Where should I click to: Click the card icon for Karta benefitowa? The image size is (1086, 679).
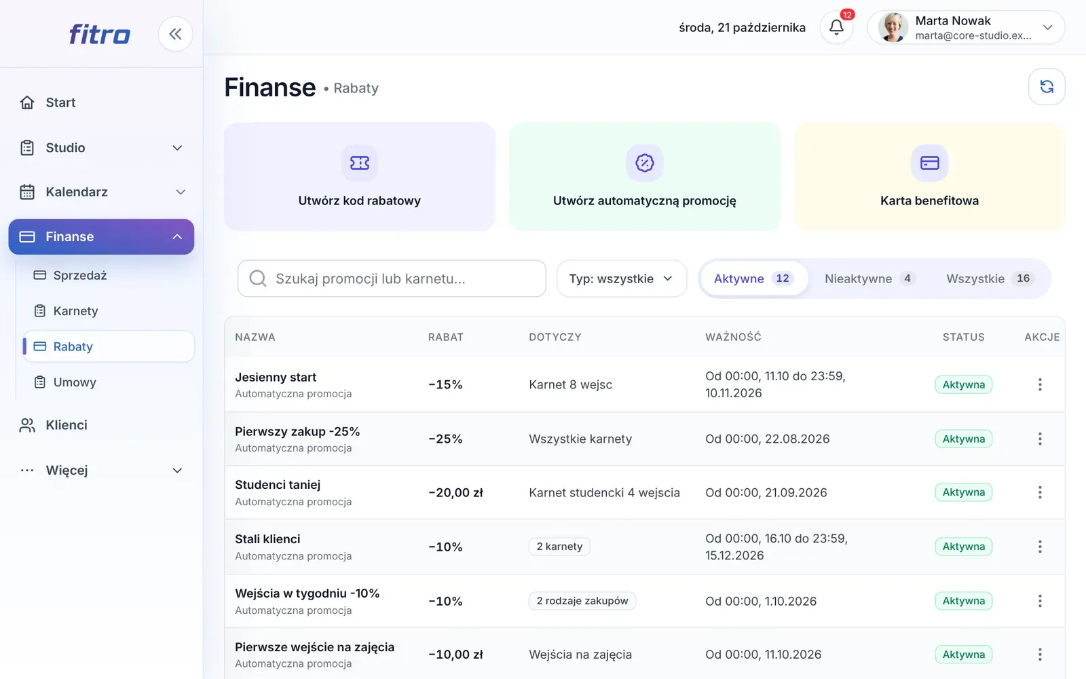[930, 163]
